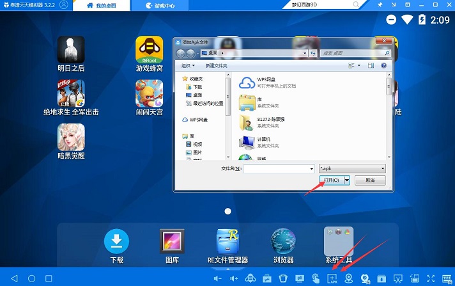The image size is (455, 286).
Task: Select 最近访问的位置 in navigation pane
Action: [205, 103]
